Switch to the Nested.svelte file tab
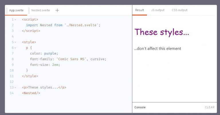220x115 pixels. coord(40,10)
